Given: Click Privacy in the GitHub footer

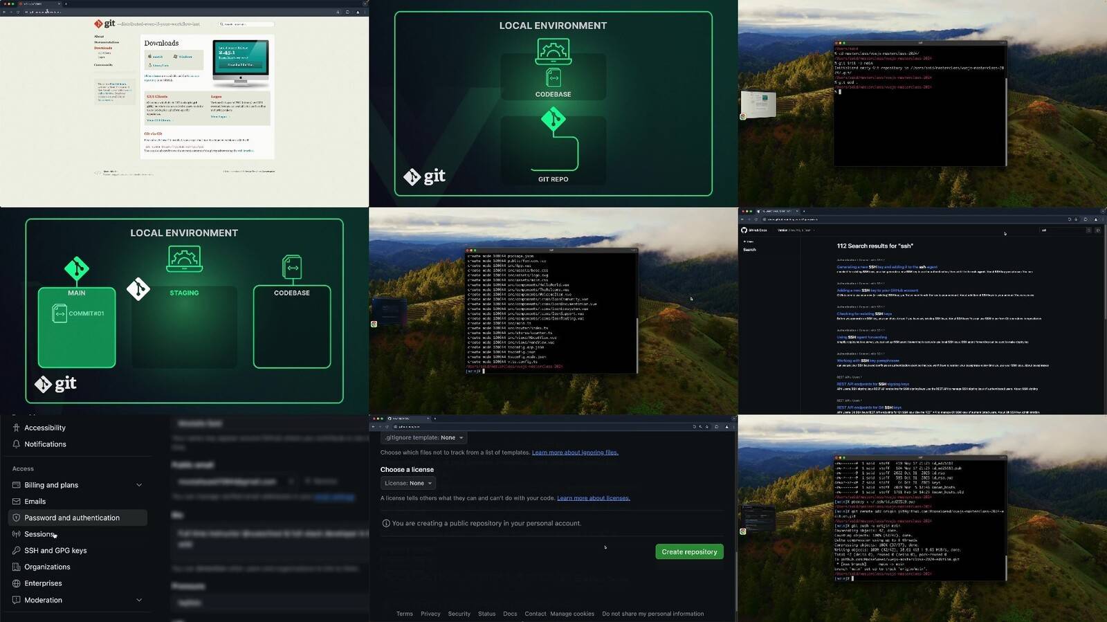Looking at the screenshot, I should (x=430, y=614).
